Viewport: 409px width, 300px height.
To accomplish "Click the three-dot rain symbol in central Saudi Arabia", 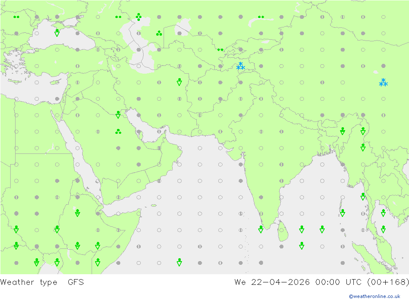I will point(118,131).
